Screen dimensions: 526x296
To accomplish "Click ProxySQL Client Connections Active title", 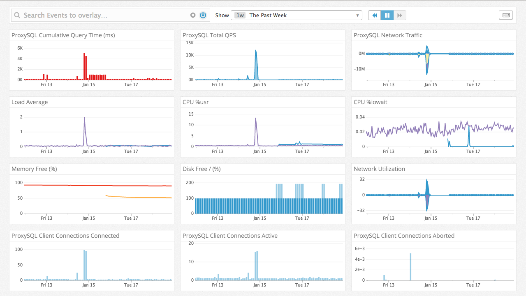I will pyautogui.click(x=230, y=236).
